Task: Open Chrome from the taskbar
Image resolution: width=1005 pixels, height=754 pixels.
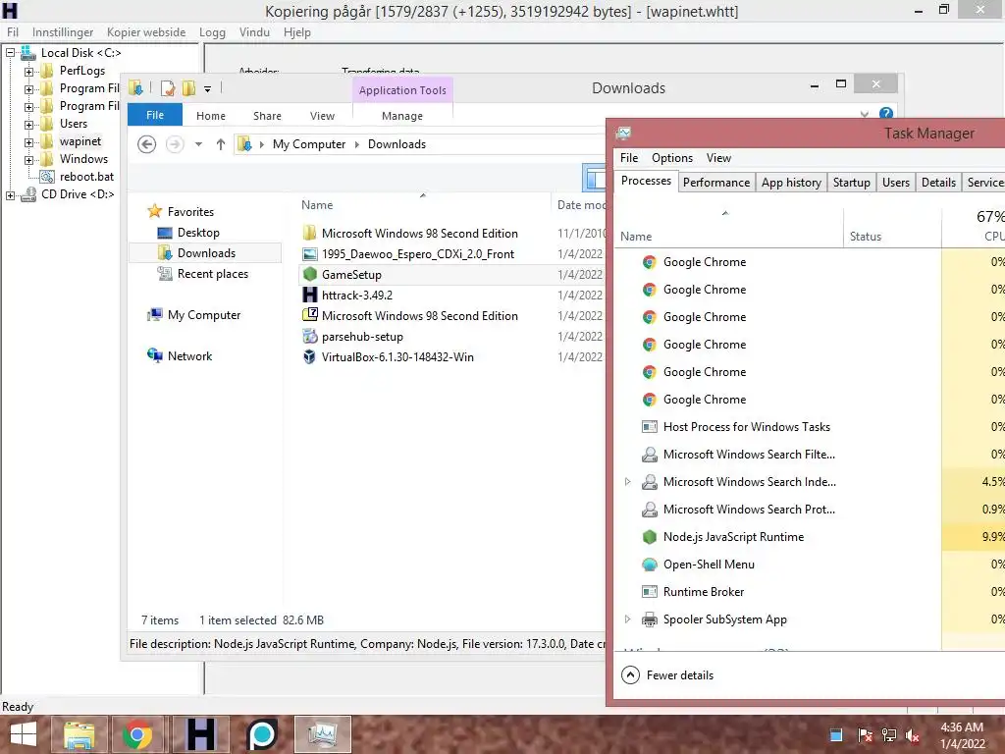Action: tap(136, 734)
